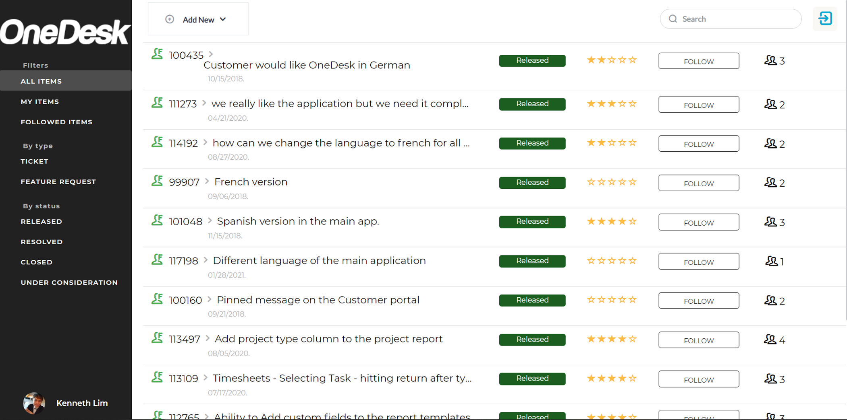Click feature request icon for item 101048
Image resolution: width=847 pixels, height=420 pixels.
pos(157,220)
